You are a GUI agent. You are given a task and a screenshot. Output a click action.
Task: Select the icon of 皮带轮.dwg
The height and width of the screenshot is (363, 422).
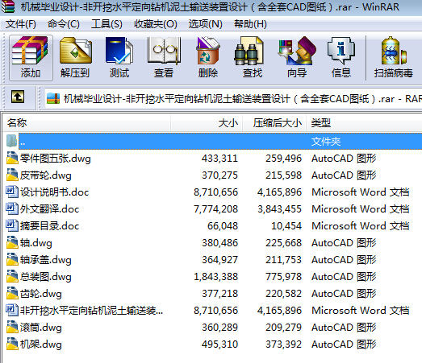[12, 175]
